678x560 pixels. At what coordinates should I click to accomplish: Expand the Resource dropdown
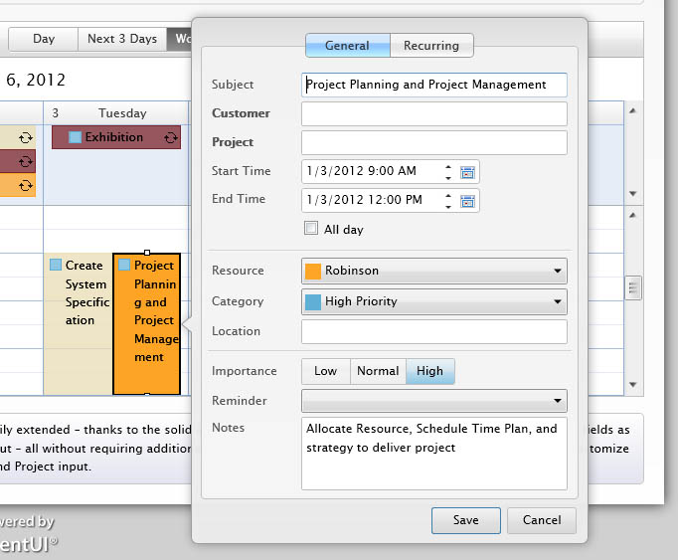558,271
